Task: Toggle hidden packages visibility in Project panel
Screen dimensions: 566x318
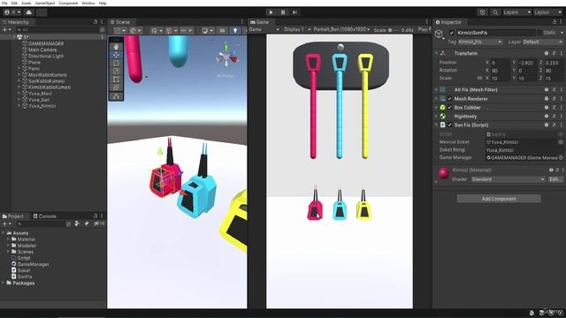Action: point(99,223)
